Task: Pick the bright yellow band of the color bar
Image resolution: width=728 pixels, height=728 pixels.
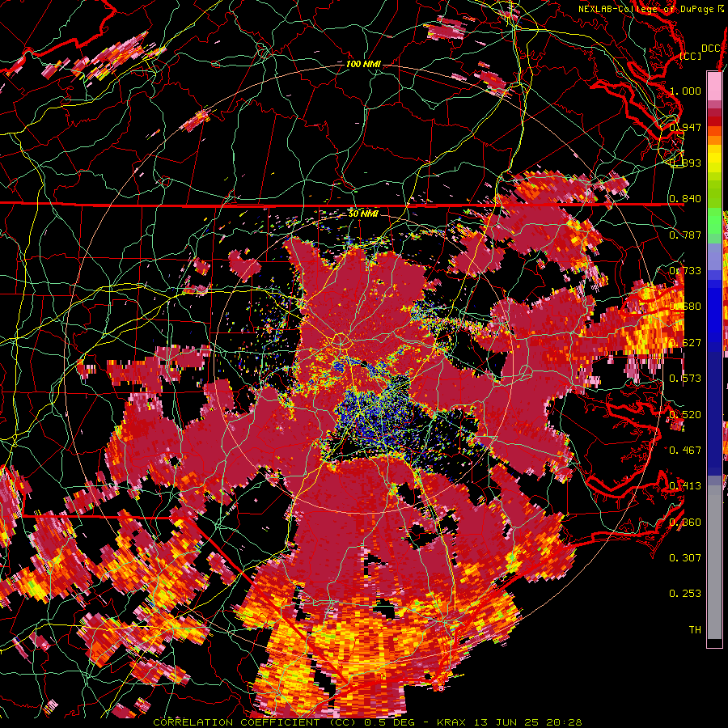Action: click(714, 159)
